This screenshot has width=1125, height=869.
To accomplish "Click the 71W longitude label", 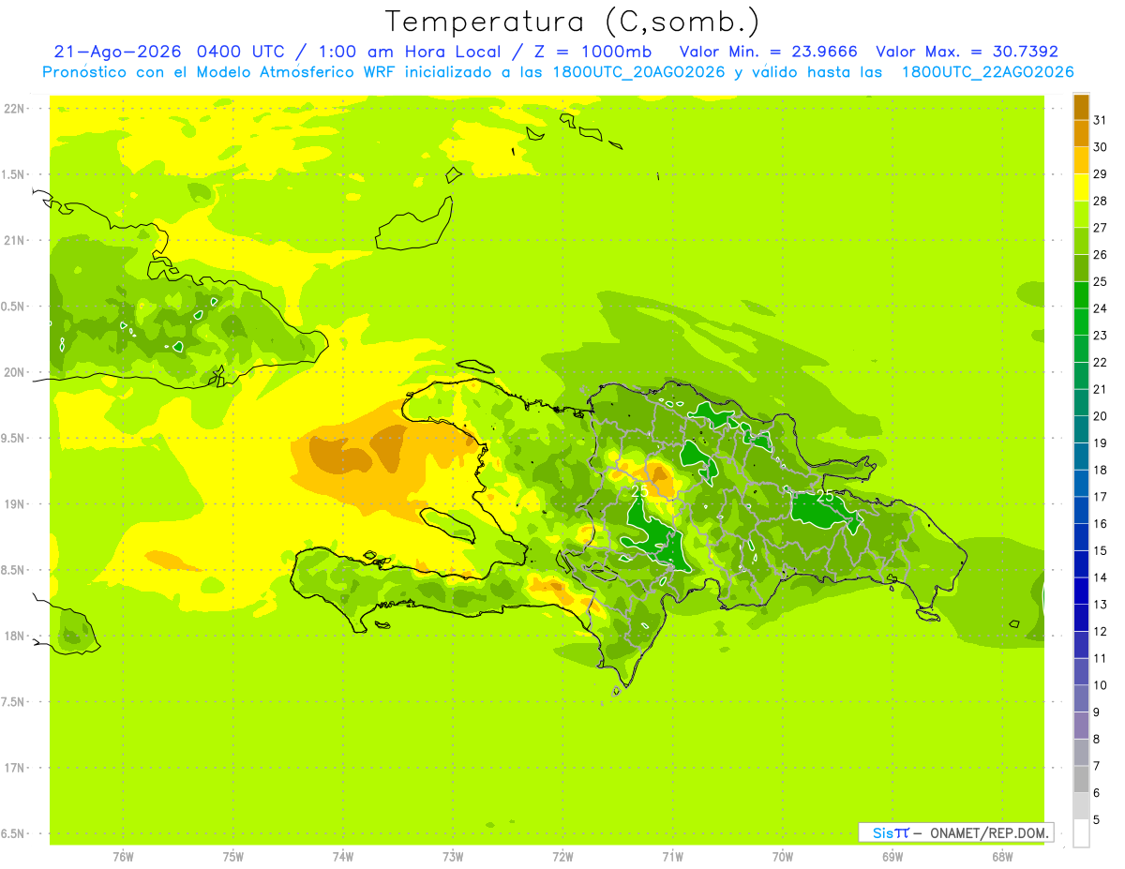I will point(672,856).
